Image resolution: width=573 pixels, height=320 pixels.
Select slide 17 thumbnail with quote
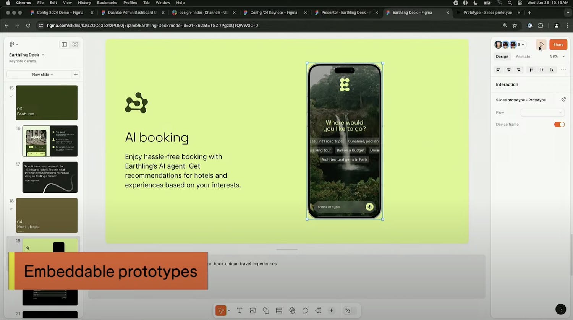[x=50, y=177]
